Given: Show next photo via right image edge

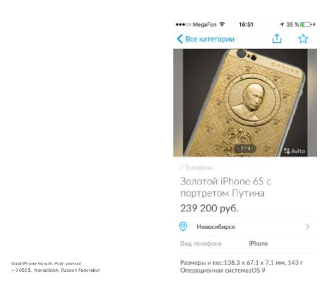Looking at the screenshot, I should point(312,103).
